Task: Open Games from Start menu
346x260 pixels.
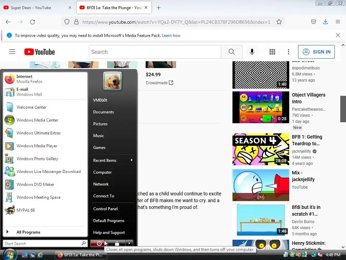Action: point(113,148)
